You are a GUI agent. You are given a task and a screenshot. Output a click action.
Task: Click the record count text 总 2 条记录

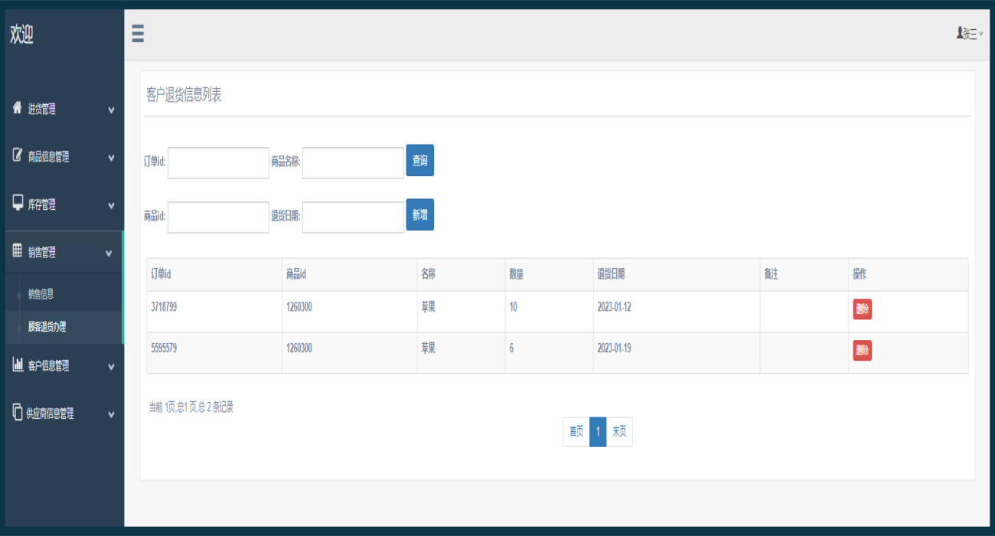(214, 407)
